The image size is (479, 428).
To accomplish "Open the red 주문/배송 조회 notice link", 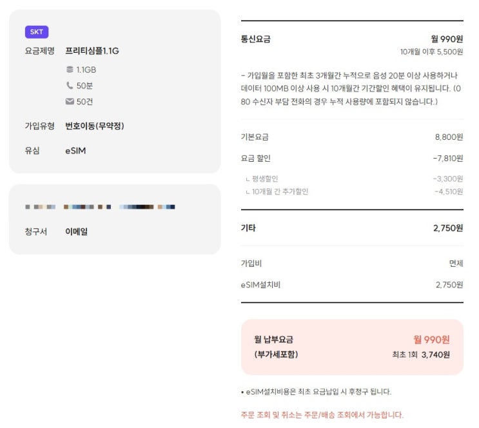I will pos(321,414).
